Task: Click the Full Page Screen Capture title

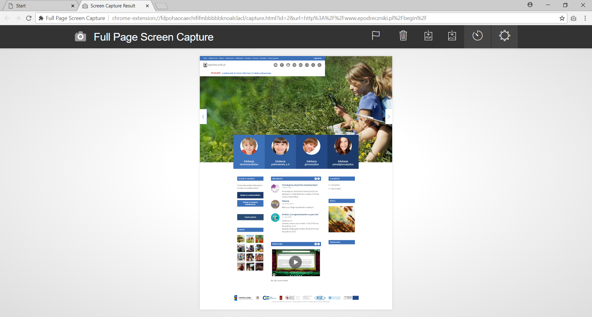Action: click(x=154, y=37)
